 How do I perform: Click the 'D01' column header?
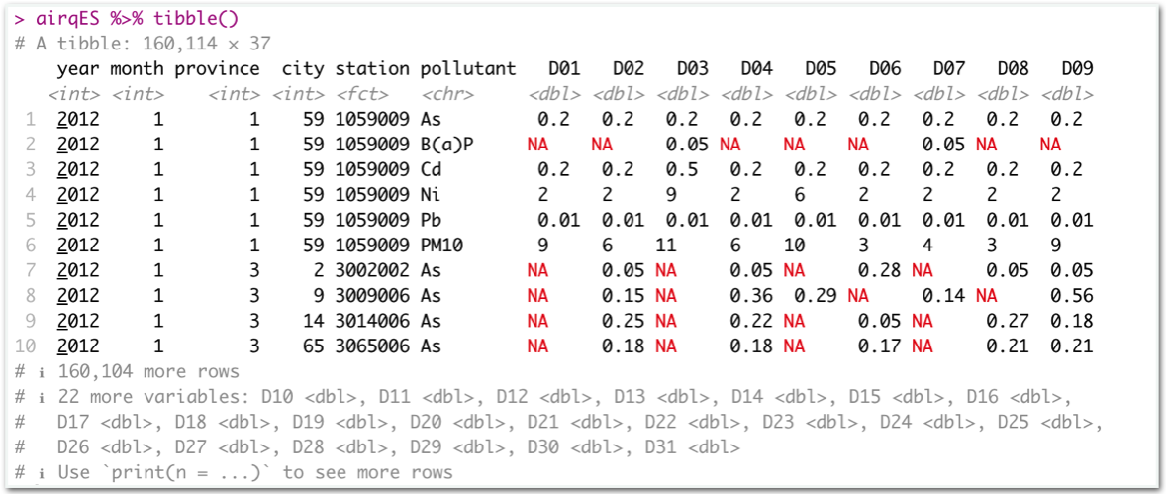(563, 69)
